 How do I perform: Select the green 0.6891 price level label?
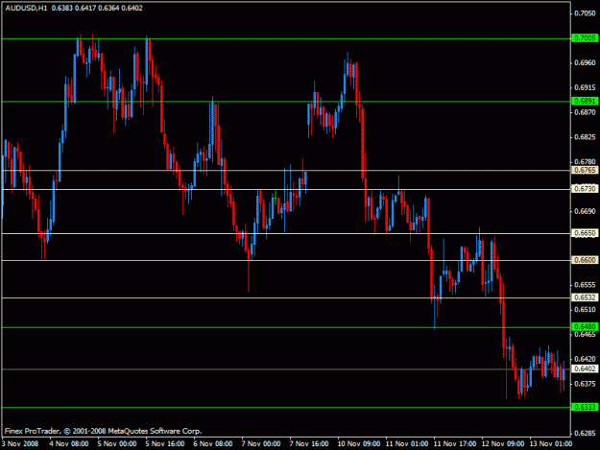coord(585,101)
